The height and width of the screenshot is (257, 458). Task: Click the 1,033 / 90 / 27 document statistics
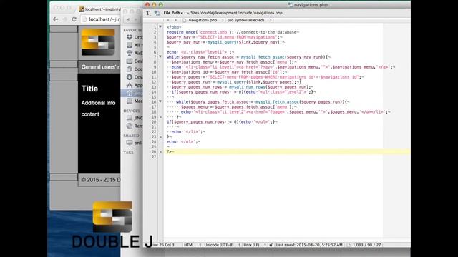pos(366,245)
